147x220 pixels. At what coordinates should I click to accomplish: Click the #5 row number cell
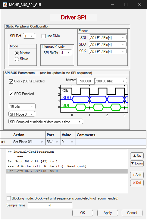(x=6, y=142)
